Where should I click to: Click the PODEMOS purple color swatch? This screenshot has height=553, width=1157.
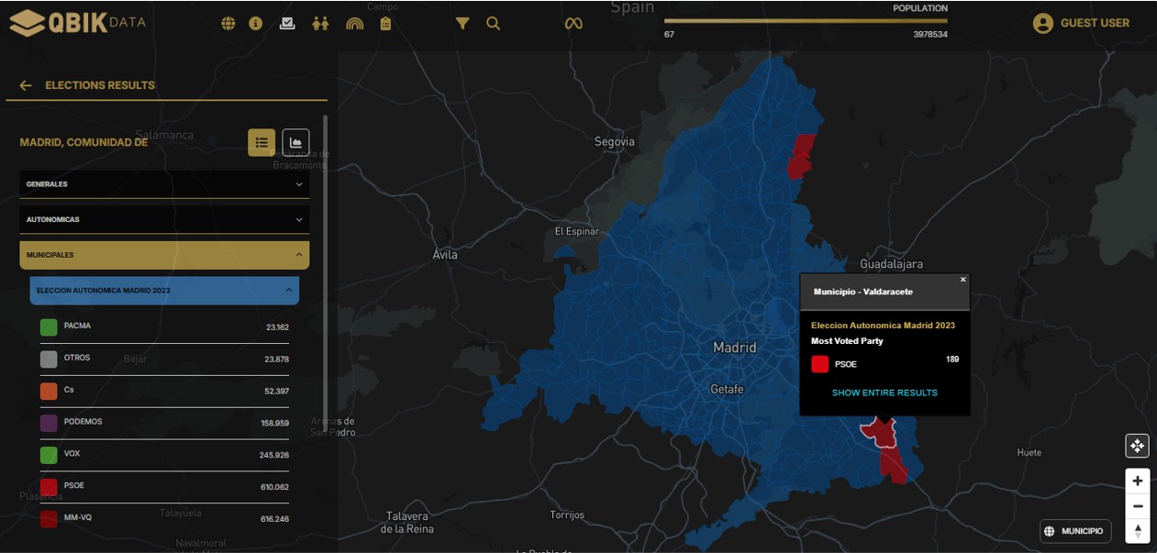49,423
